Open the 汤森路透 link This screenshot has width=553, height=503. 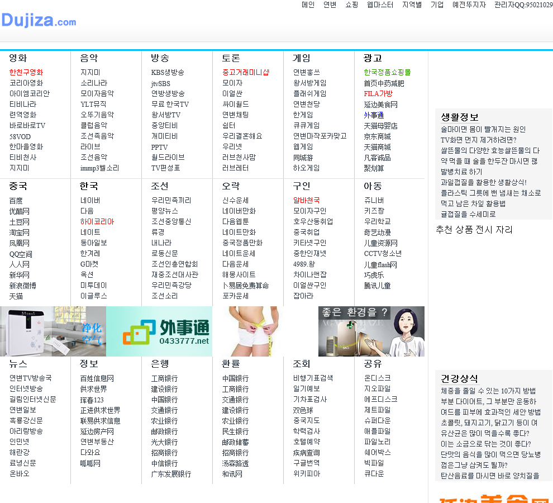236,463
